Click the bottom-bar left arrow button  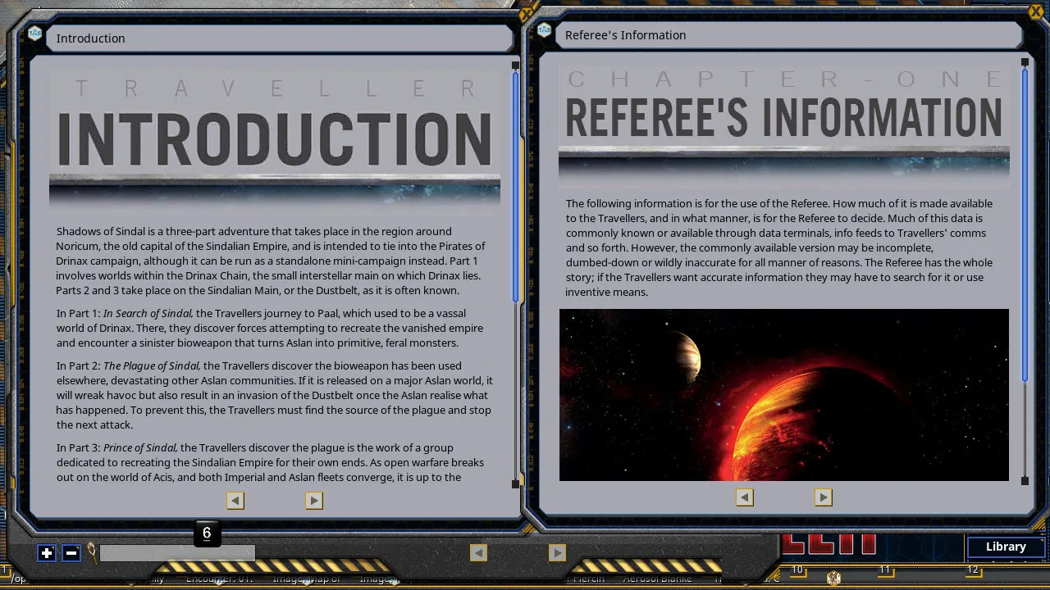pos(478,553)
